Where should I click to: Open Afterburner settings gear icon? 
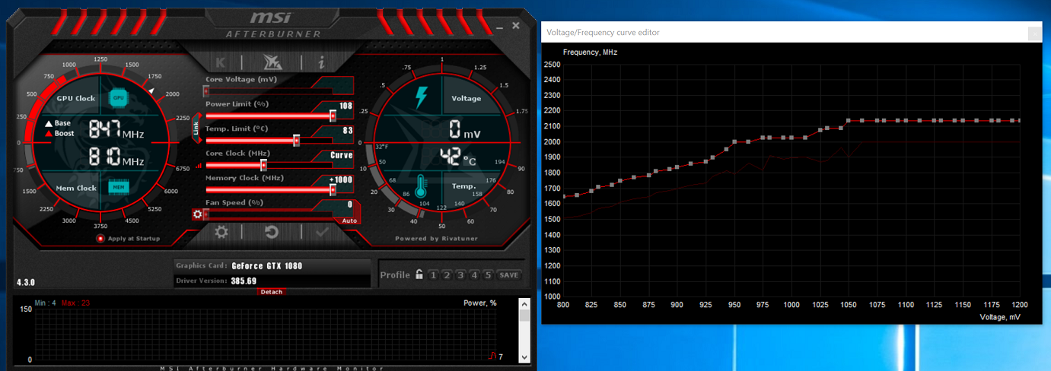coord(221,232)
